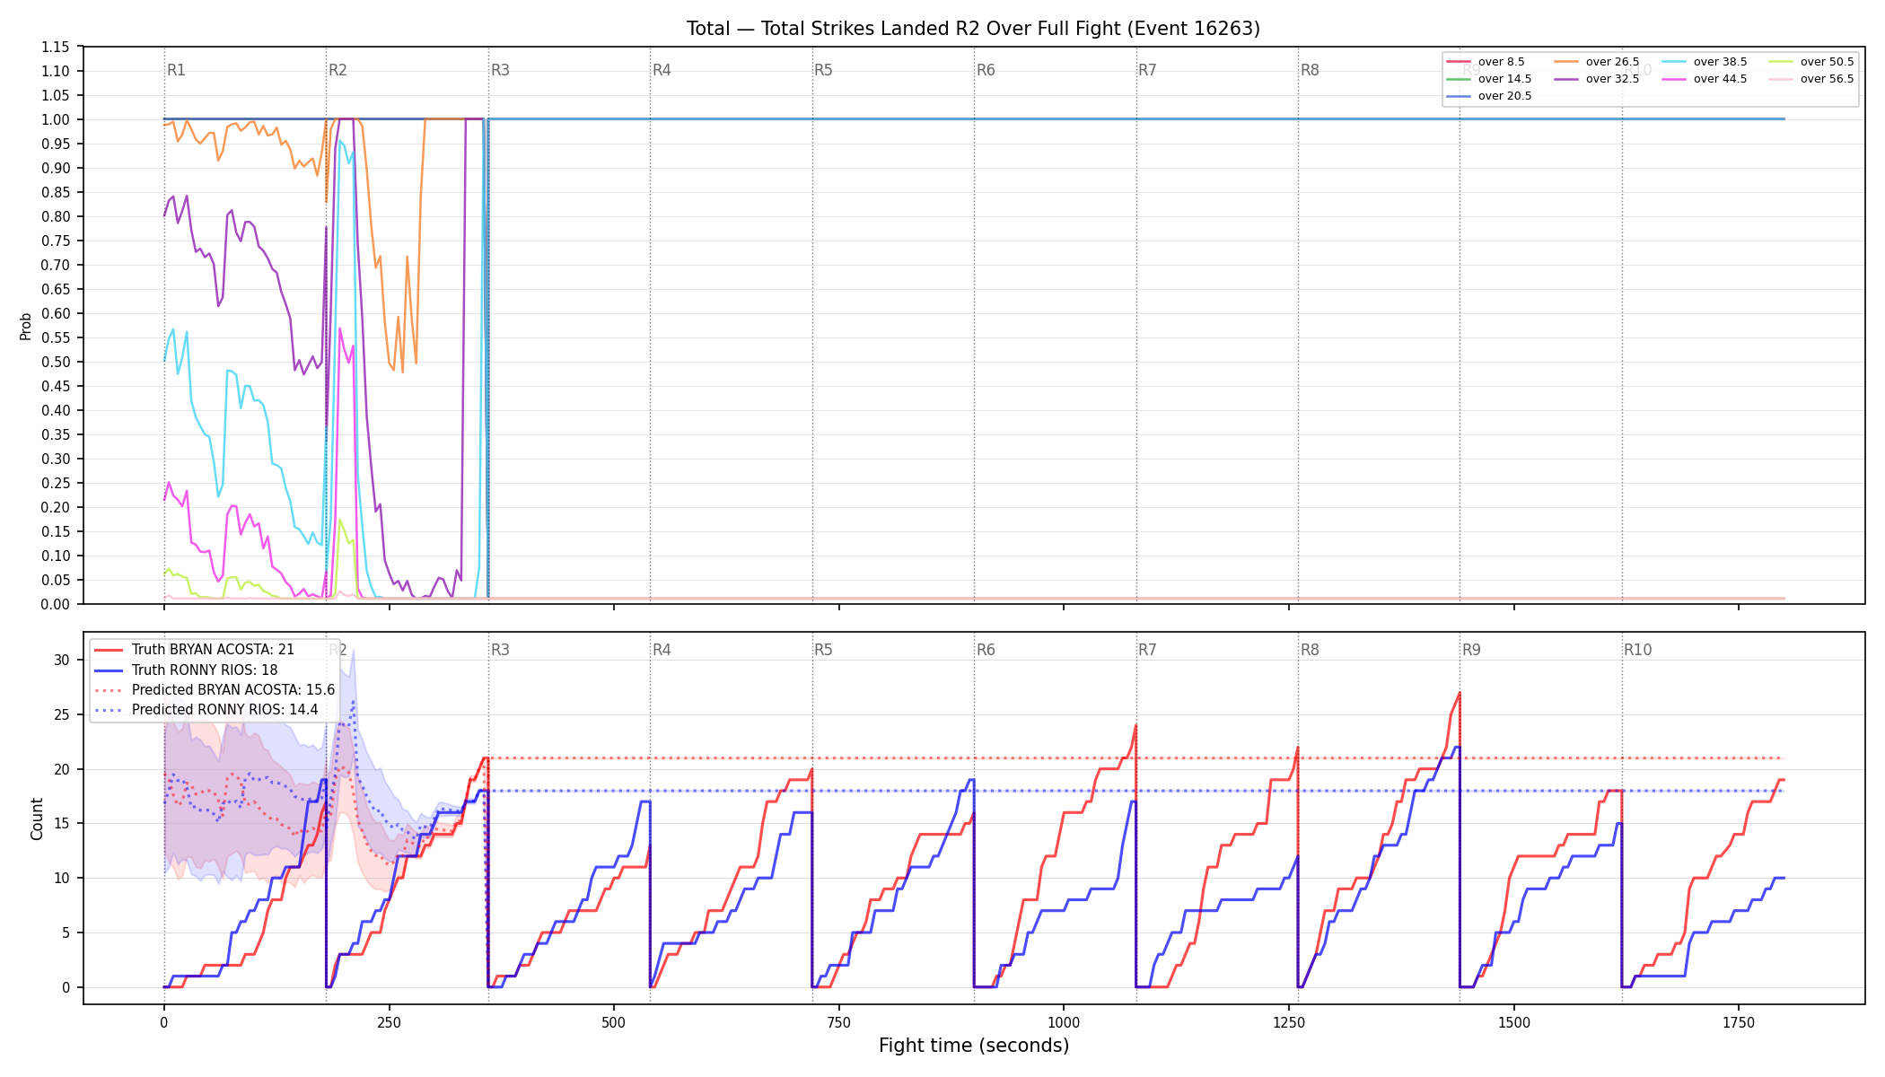Click the 1.15 tick on the Prob axis
This screenshot has height=1077, width=1885.
pos(56,47)
